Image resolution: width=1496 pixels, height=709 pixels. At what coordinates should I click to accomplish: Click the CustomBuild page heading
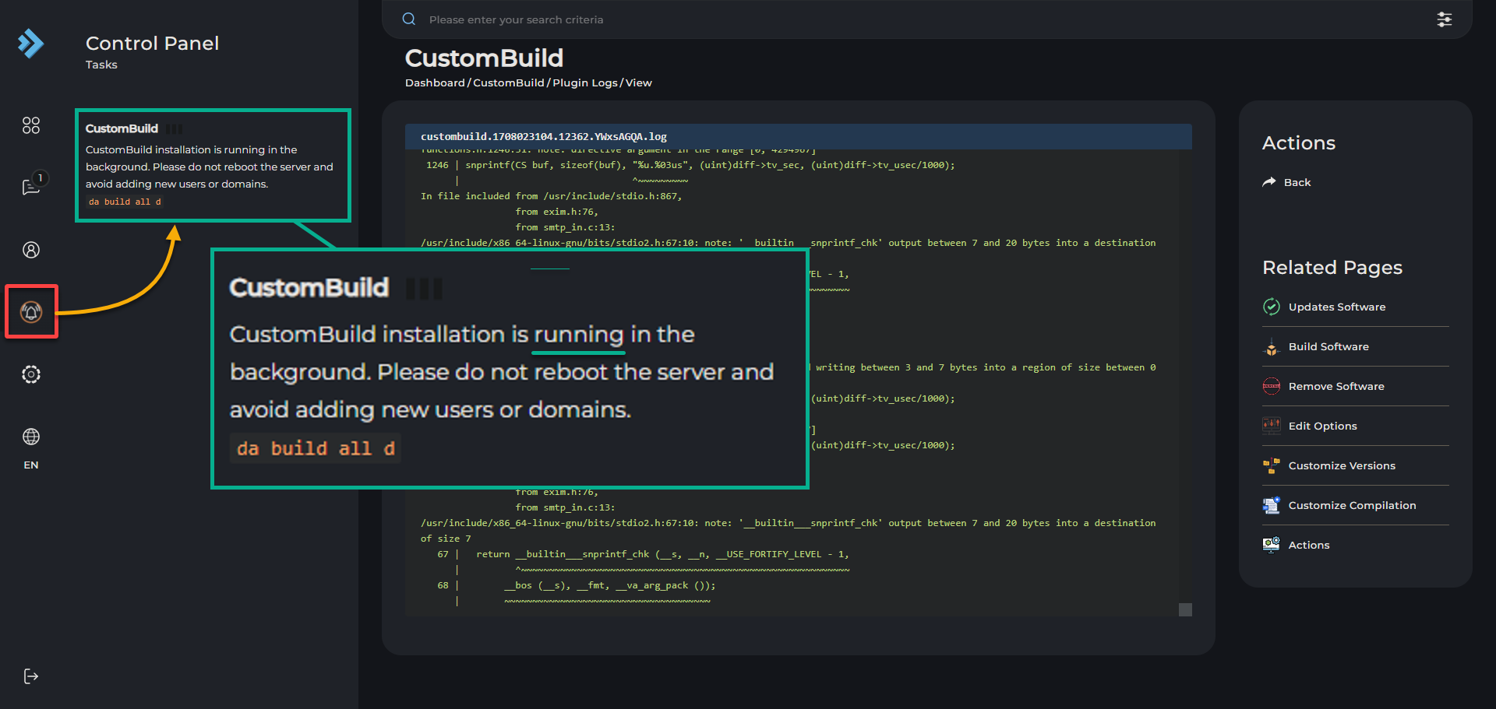tap(484, 58)
